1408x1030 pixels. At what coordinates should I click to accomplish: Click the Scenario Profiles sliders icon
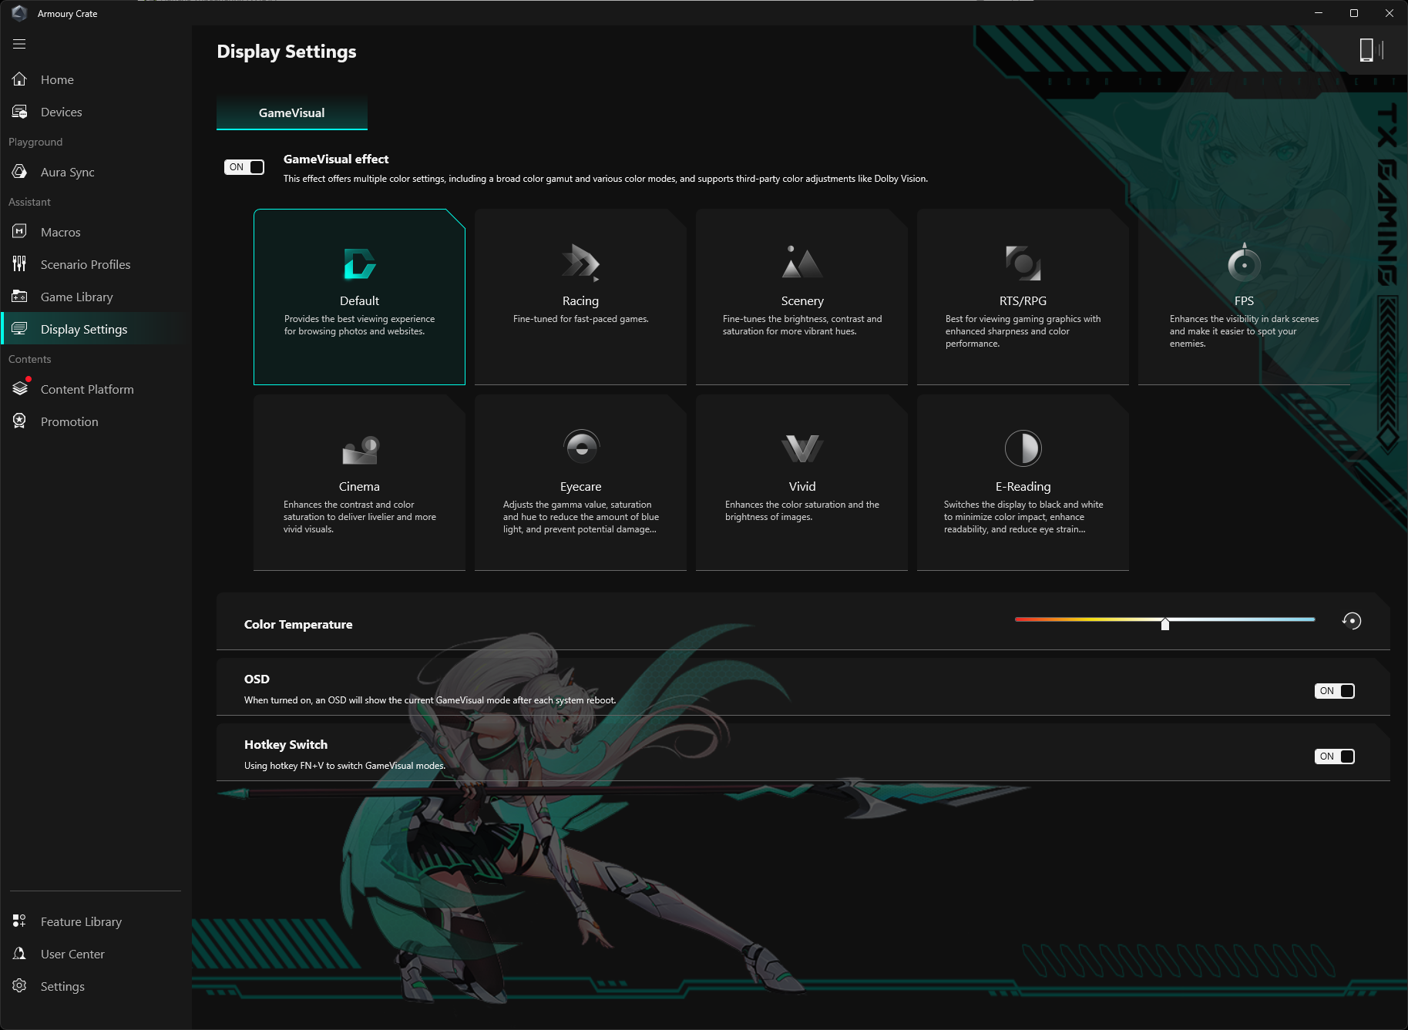tap(19, 264)
